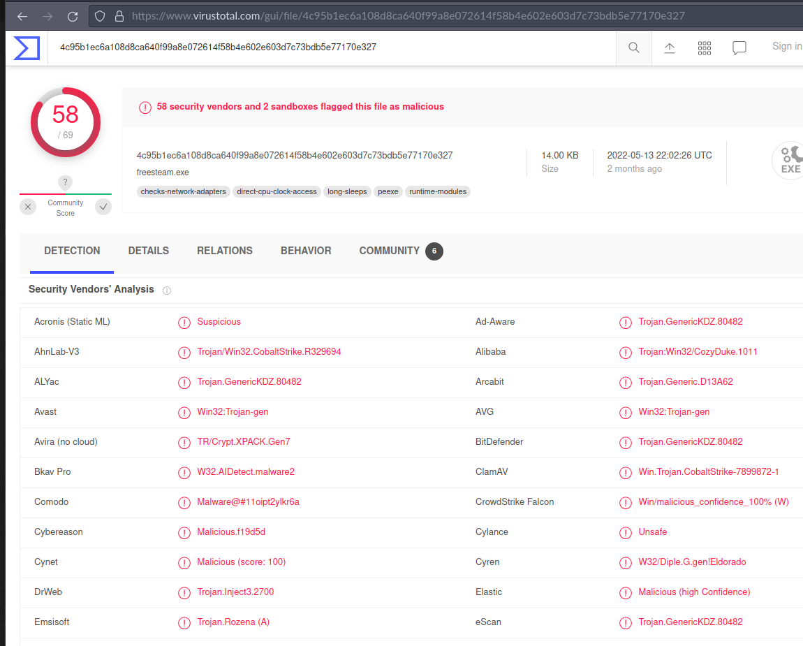The image size is (803, 646).
Task: Click warning icon on ClamAV row
Action: pyautogui.click(x=626, y=472)
